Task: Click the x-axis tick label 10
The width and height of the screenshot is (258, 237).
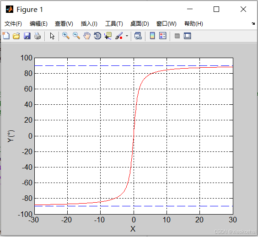Action: tap(167, 220)
